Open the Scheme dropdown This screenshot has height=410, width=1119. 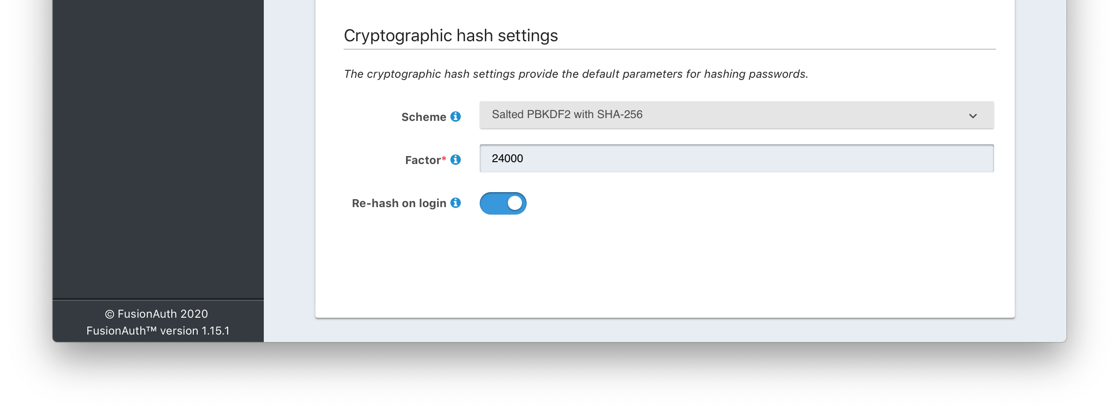pyautogui.click(x=736, y=115)
